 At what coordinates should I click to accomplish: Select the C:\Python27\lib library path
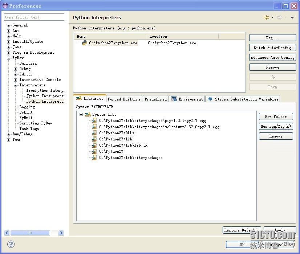115,139
